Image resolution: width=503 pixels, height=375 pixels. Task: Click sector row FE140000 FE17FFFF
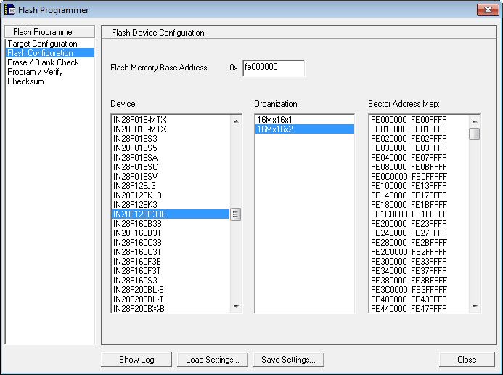[x=419, y=195]
